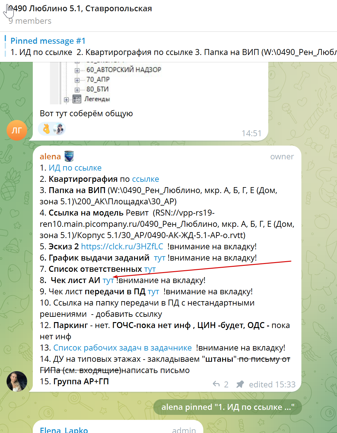
Task: Click the orange ЛГ avatar
Action: [x=17, y=130]
